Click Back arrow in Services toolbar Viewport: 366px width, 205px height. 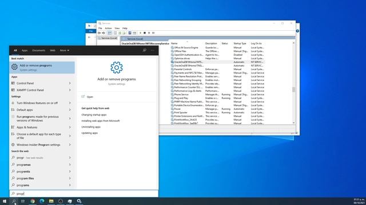click(99, 33)
